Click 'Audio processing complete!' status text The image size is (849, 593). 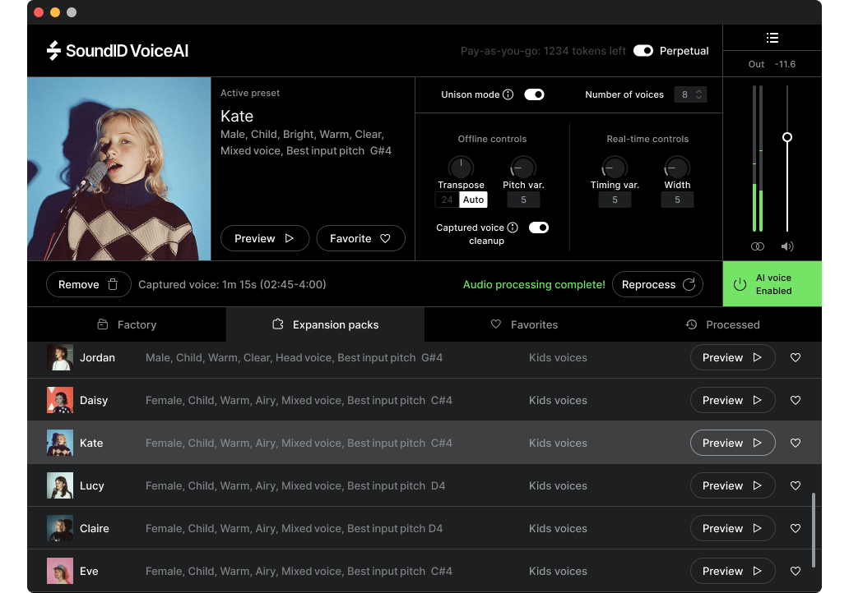click(x=534, y=284)
